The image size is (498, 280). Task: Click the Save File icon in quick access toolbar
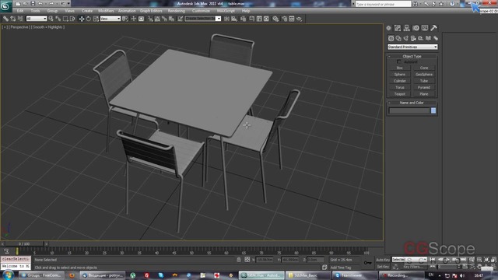click(33, 4)
